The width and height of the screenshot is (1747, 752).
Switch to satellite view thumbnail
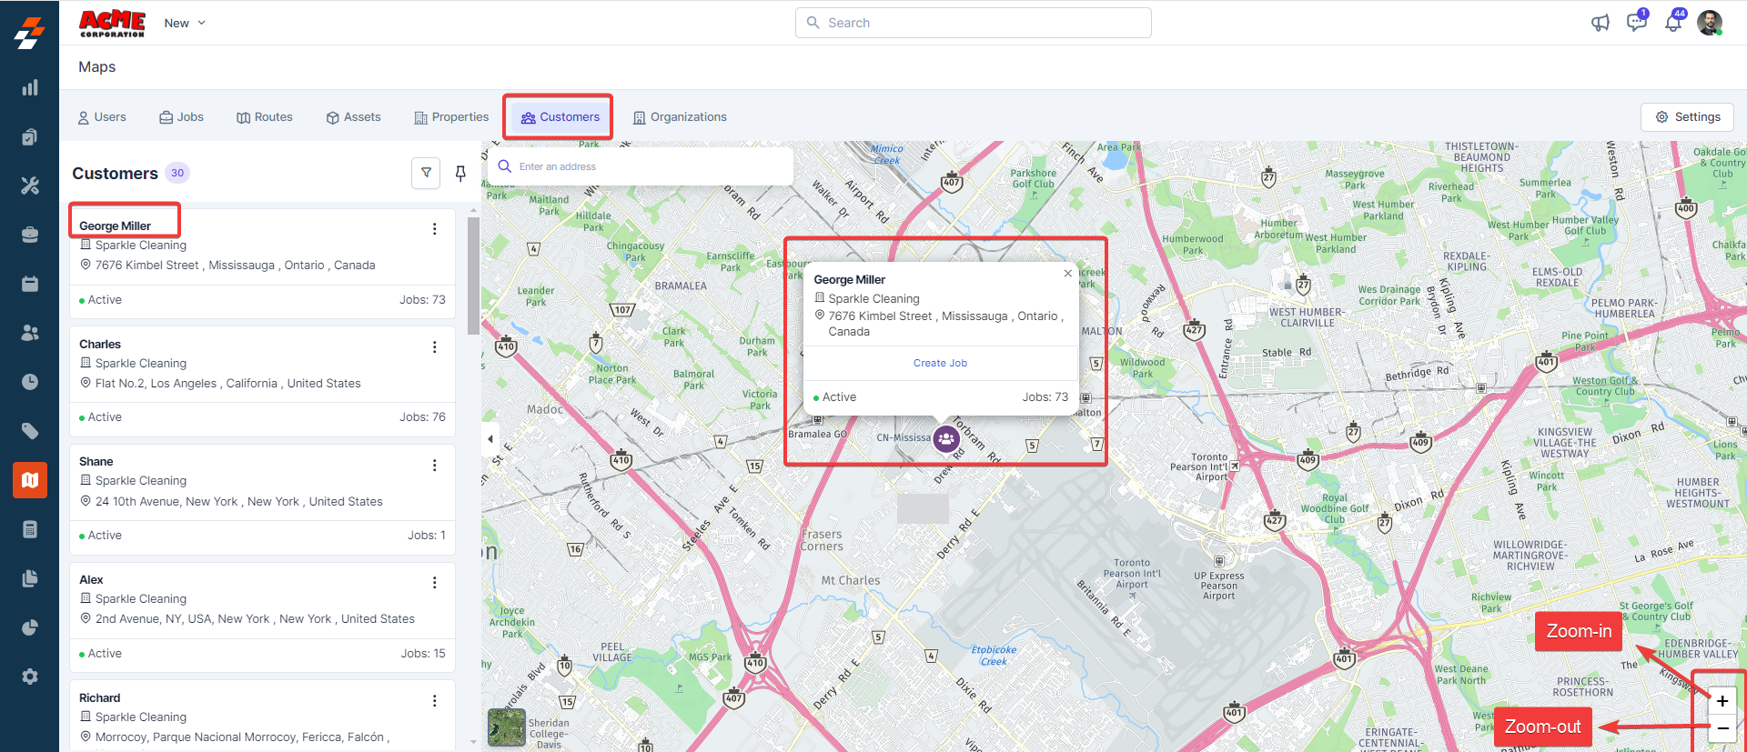click(x=507, y=727)
